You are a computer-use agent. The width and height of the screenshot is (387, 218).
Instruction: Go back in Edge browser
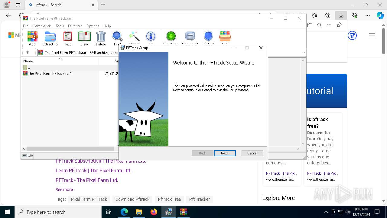tap(8, 15)
